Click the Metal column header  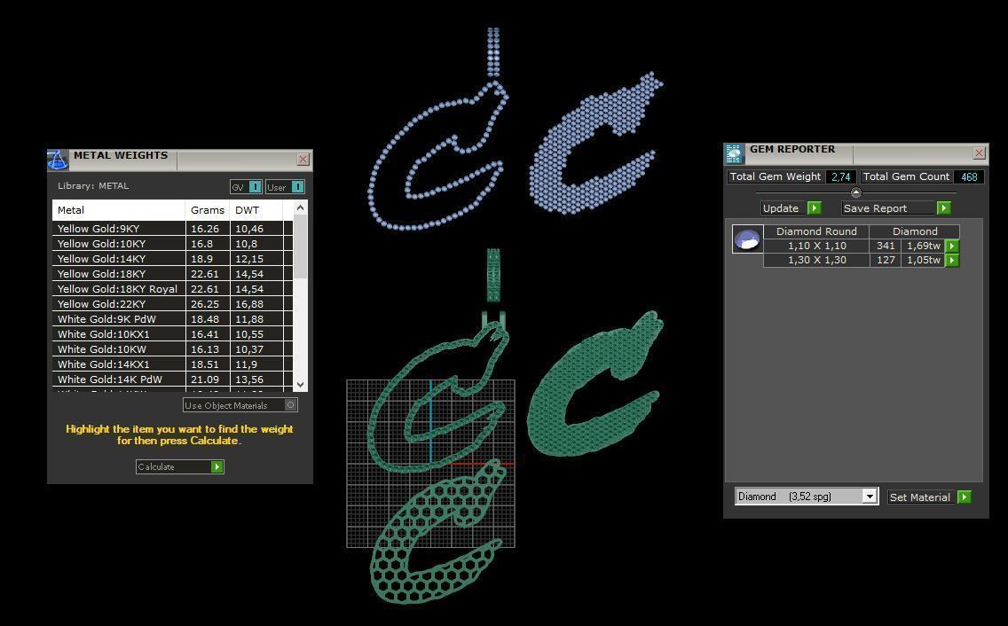point(119,210)
